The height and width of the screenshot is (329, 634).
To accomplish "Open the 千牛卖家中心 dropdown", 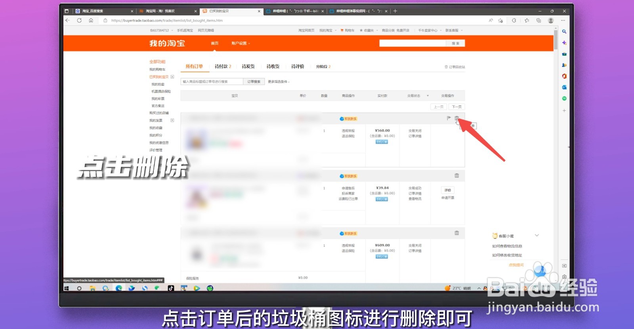I will click(430, 30).
